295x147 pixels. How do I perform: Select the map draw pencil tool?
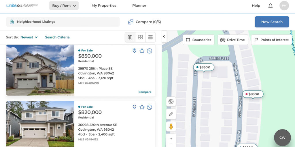point(171,114)
